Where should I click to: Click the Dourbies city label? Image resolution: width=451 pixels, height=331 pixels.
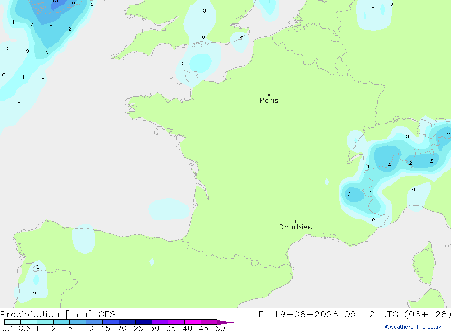tap(295, 227)
